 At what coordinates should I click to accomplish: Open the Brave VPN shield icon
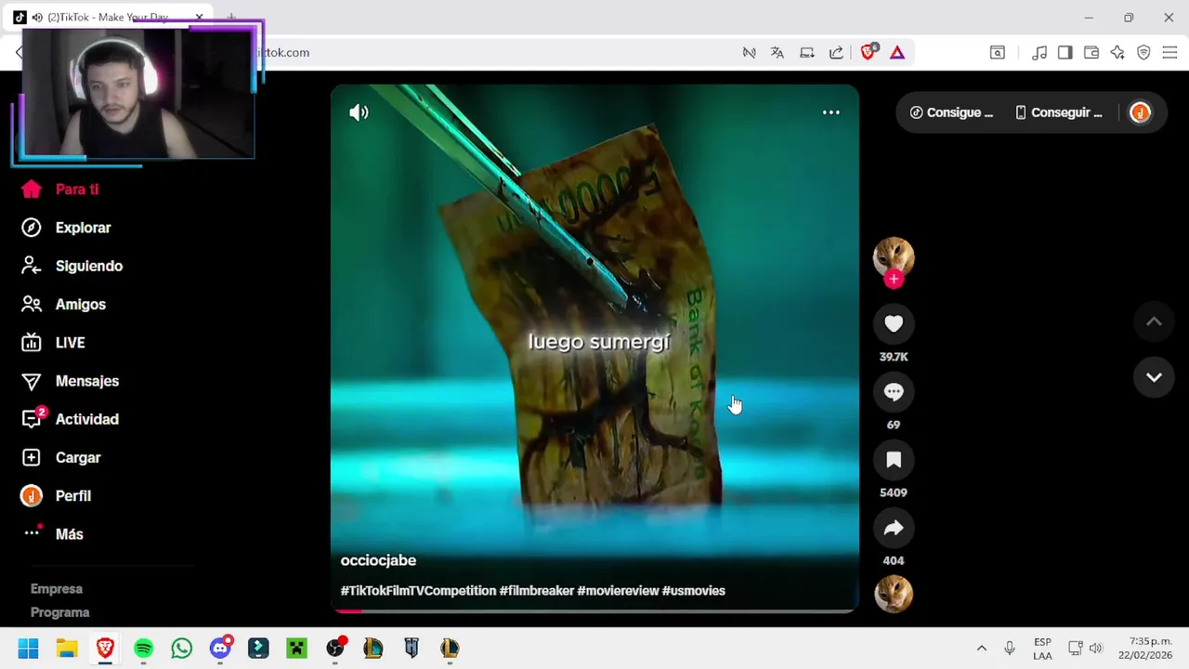click(1143, 53)
